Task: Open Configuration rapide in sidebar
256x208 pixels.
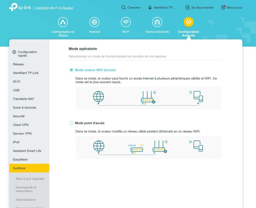Action: click(27, 54)
